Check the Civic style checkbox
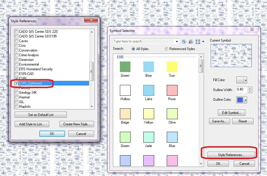The height and width of the screenshot is (176, 267). [16, 46]
